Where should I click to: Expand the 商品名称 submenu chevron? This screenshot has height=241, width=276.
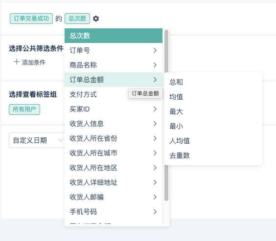click(x=155, y=65)
